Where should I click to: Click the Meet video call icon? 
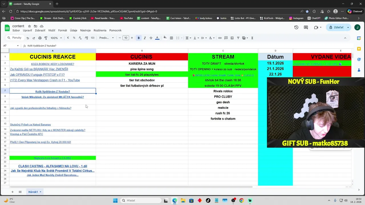coord(316,27)
